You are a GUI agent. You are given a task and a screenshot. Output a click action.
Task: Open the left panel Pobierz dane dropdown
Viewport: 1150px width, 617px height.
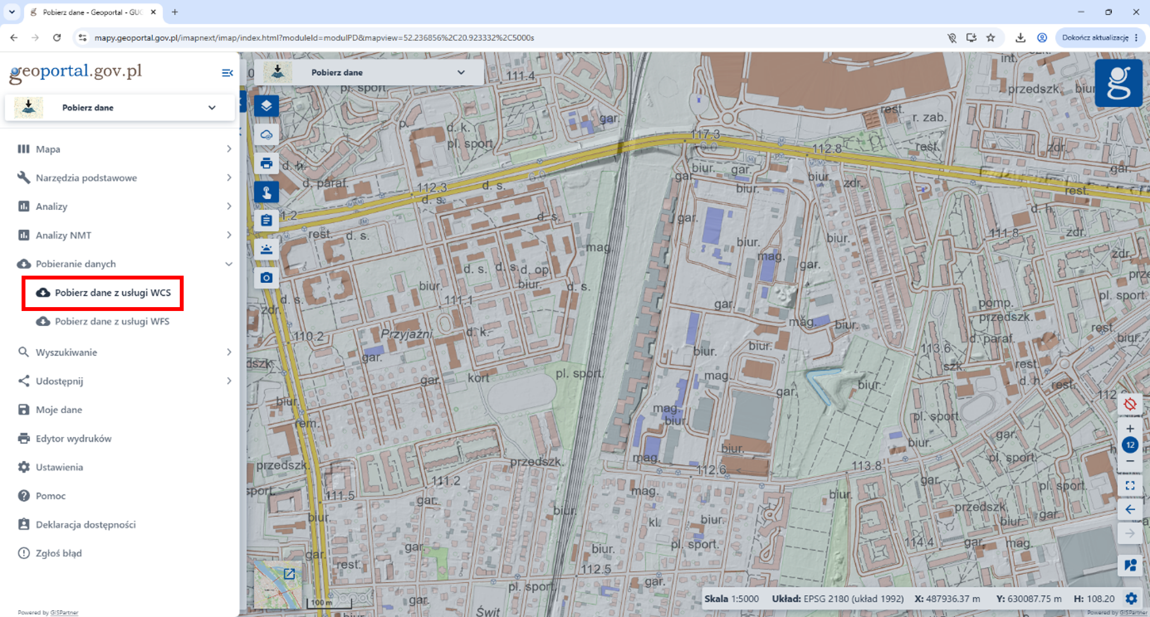click(x=119, y=108)
